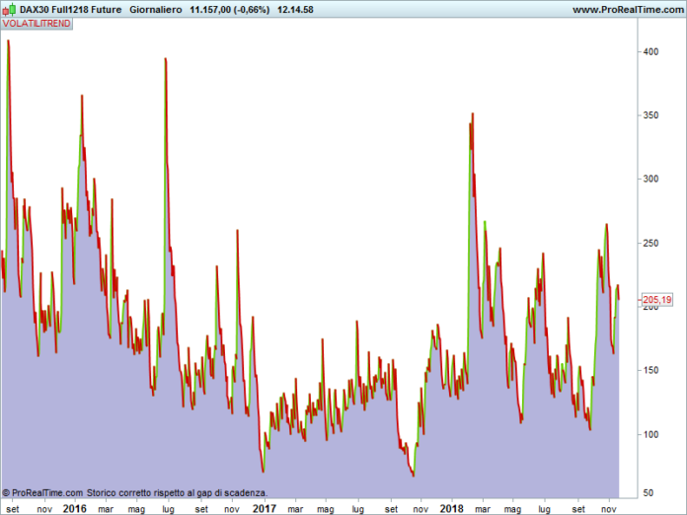This screenshot has height=515, width=687.
Task: Click the first set label on the time axis
Action: [x=13, y=509]
